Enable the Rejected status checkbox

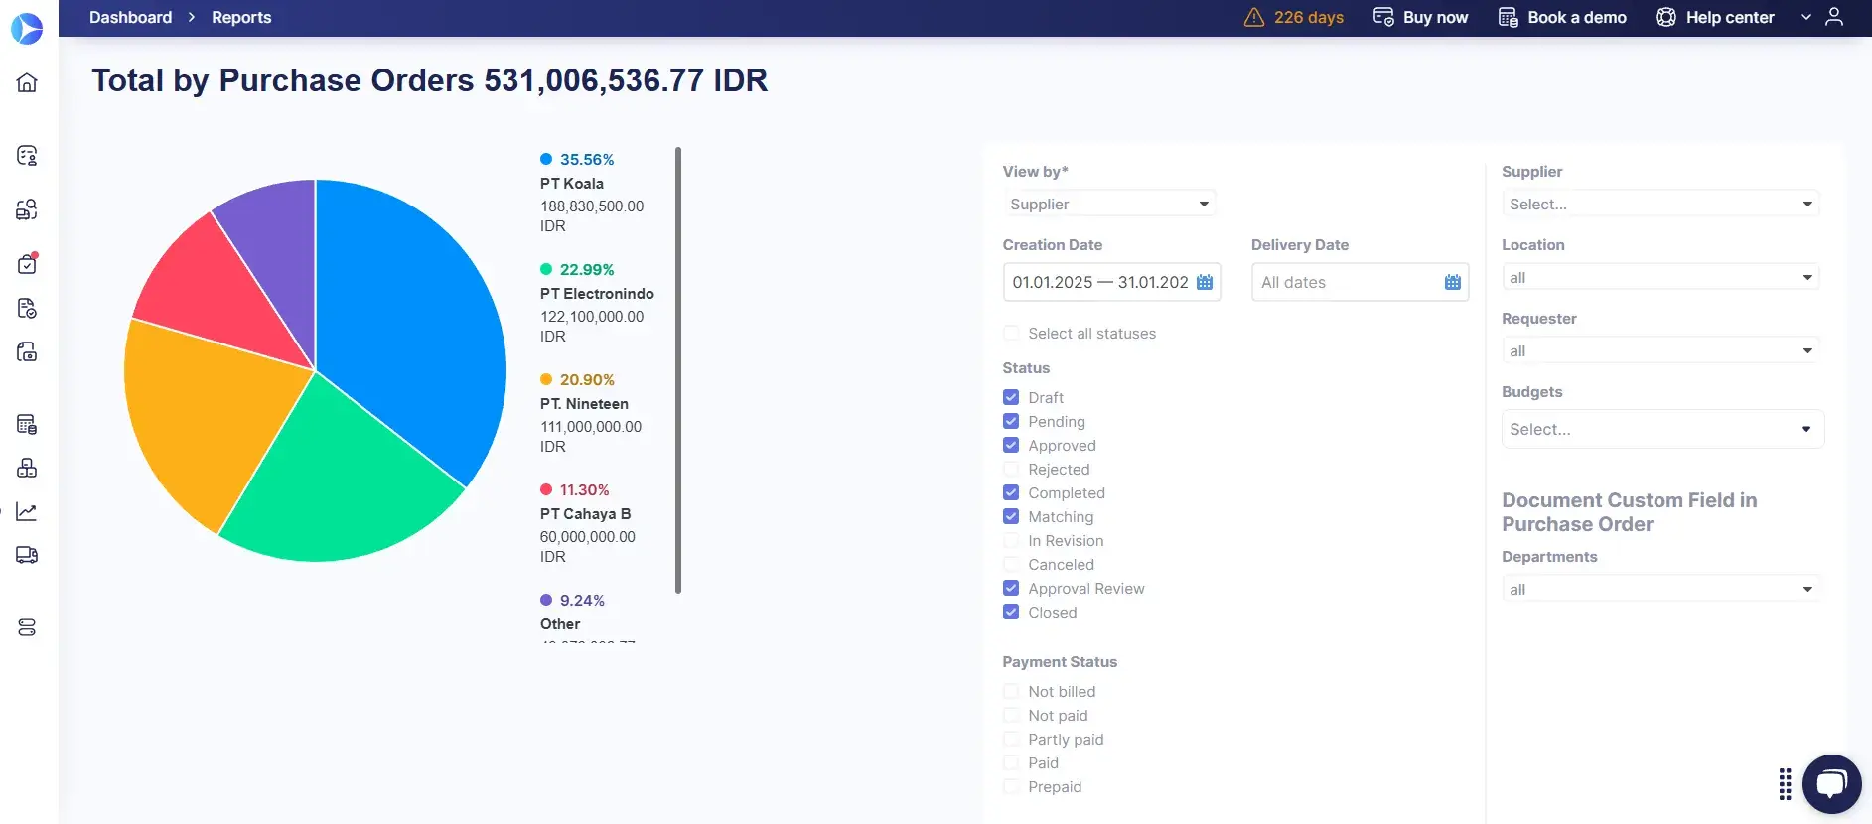(1011, 469)
